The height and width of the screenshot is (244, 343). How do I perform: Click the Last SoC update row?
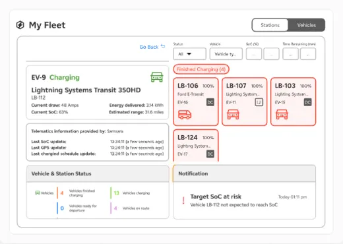[98, 142]
